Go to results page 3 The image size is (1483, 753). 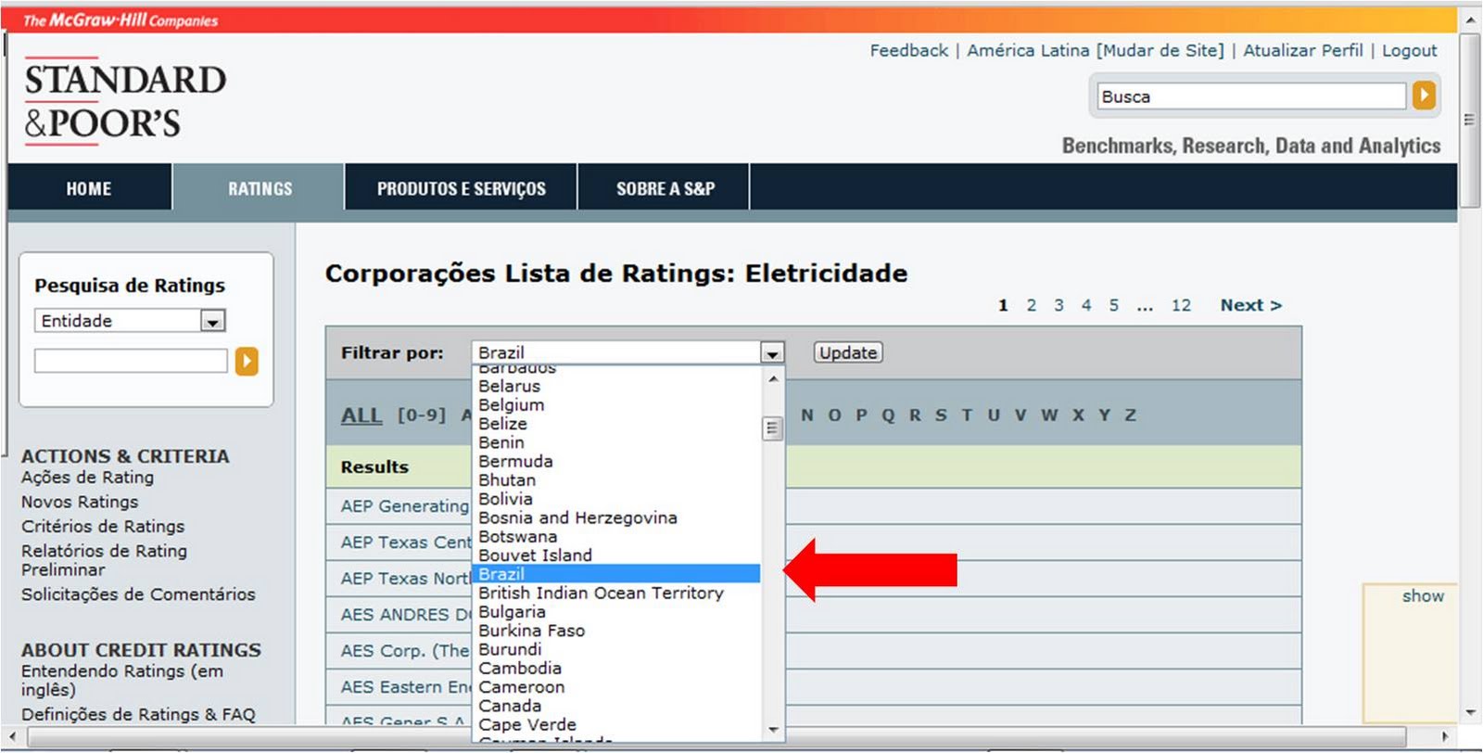[x=1058, y=305]
